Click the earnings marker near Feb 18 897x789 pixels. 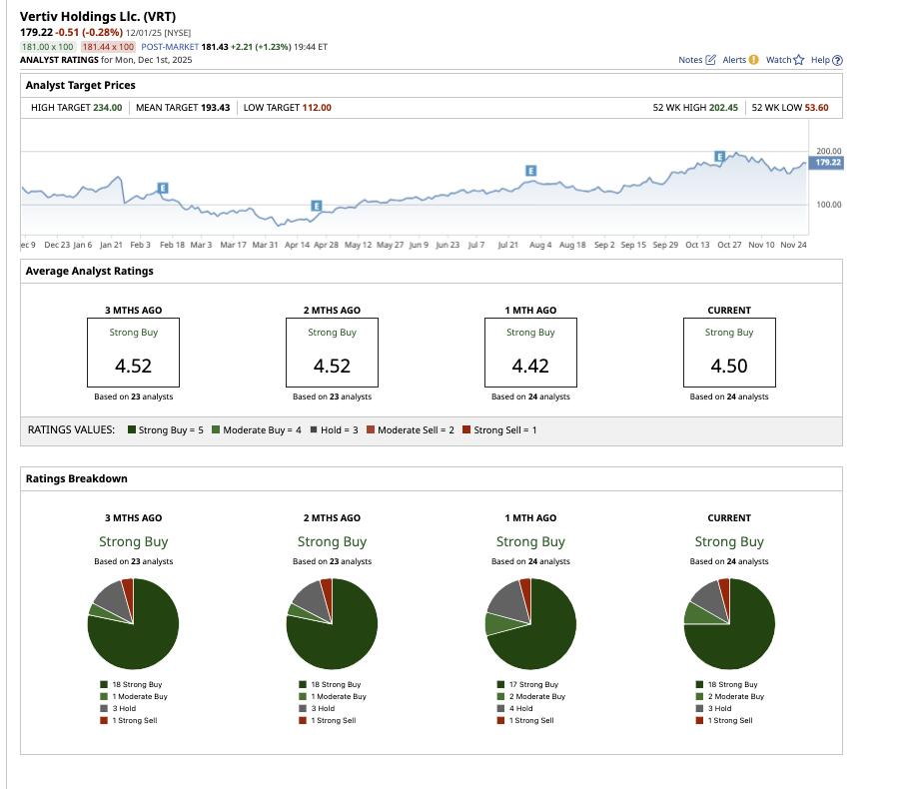pos(163,186)
